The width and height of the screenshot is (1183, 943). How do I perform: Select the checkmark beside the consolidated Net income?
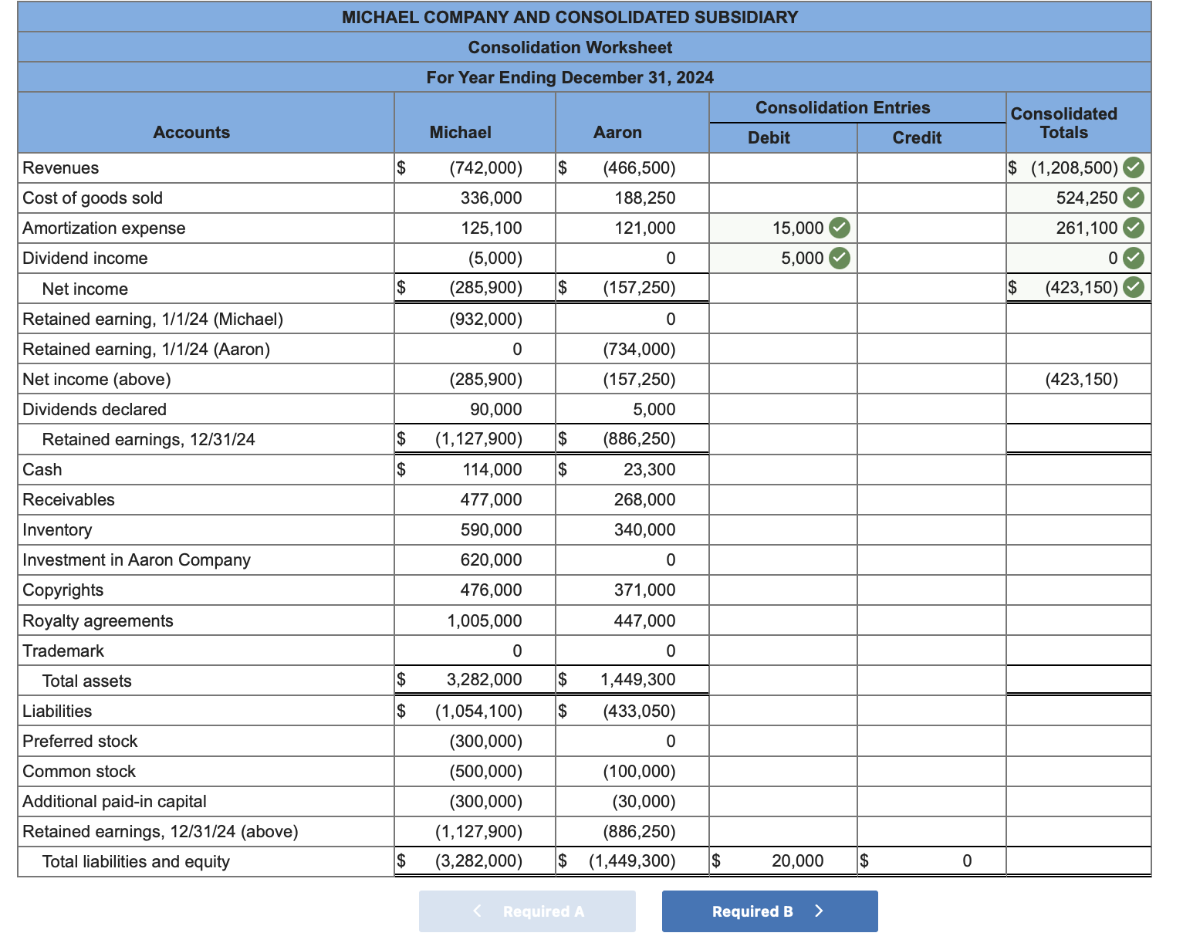pos(1132,287)
